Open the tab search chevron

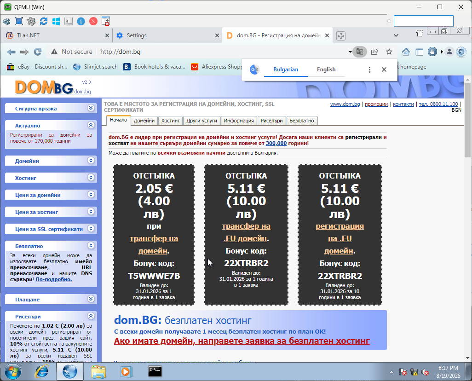pos(396,35)
